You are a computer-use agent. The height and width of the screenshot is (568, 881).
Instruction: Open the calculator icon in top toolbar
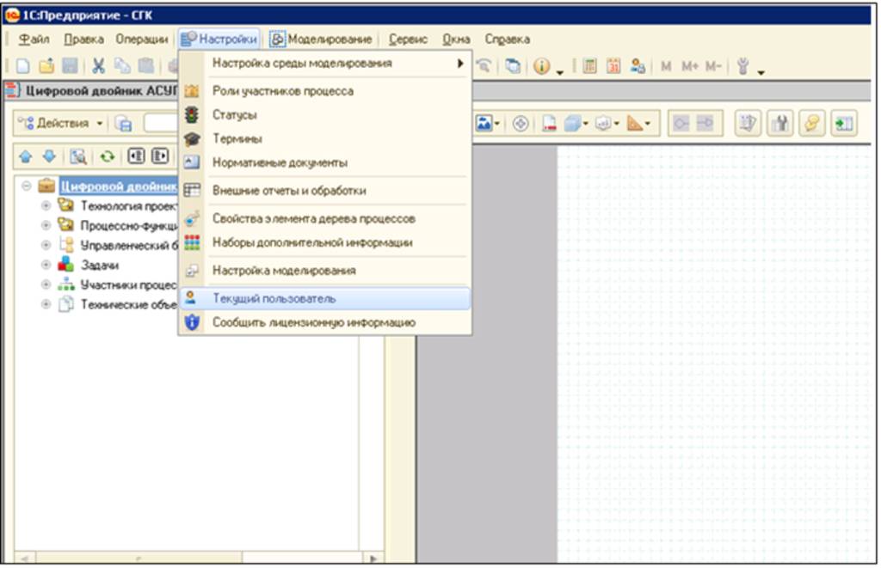591,65
